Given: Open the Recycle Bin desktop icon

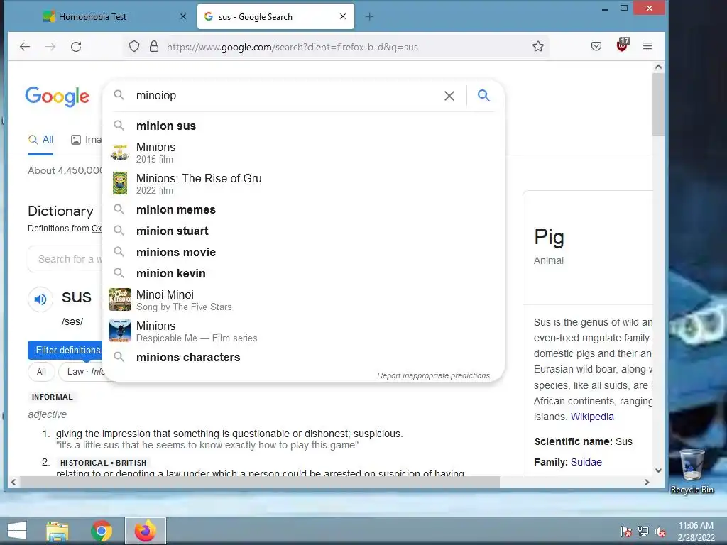Looking at the screenshot, I should coord(692,471).
